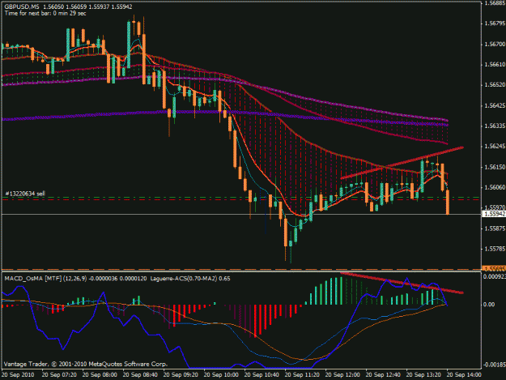Click the time axis label 20 Sep 13:20
Viewport: 506px width, 380px height.
423,375
